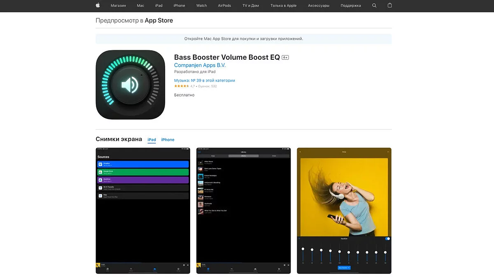
Task: Open the music category ranking link
Action: (x=205, y=80)
